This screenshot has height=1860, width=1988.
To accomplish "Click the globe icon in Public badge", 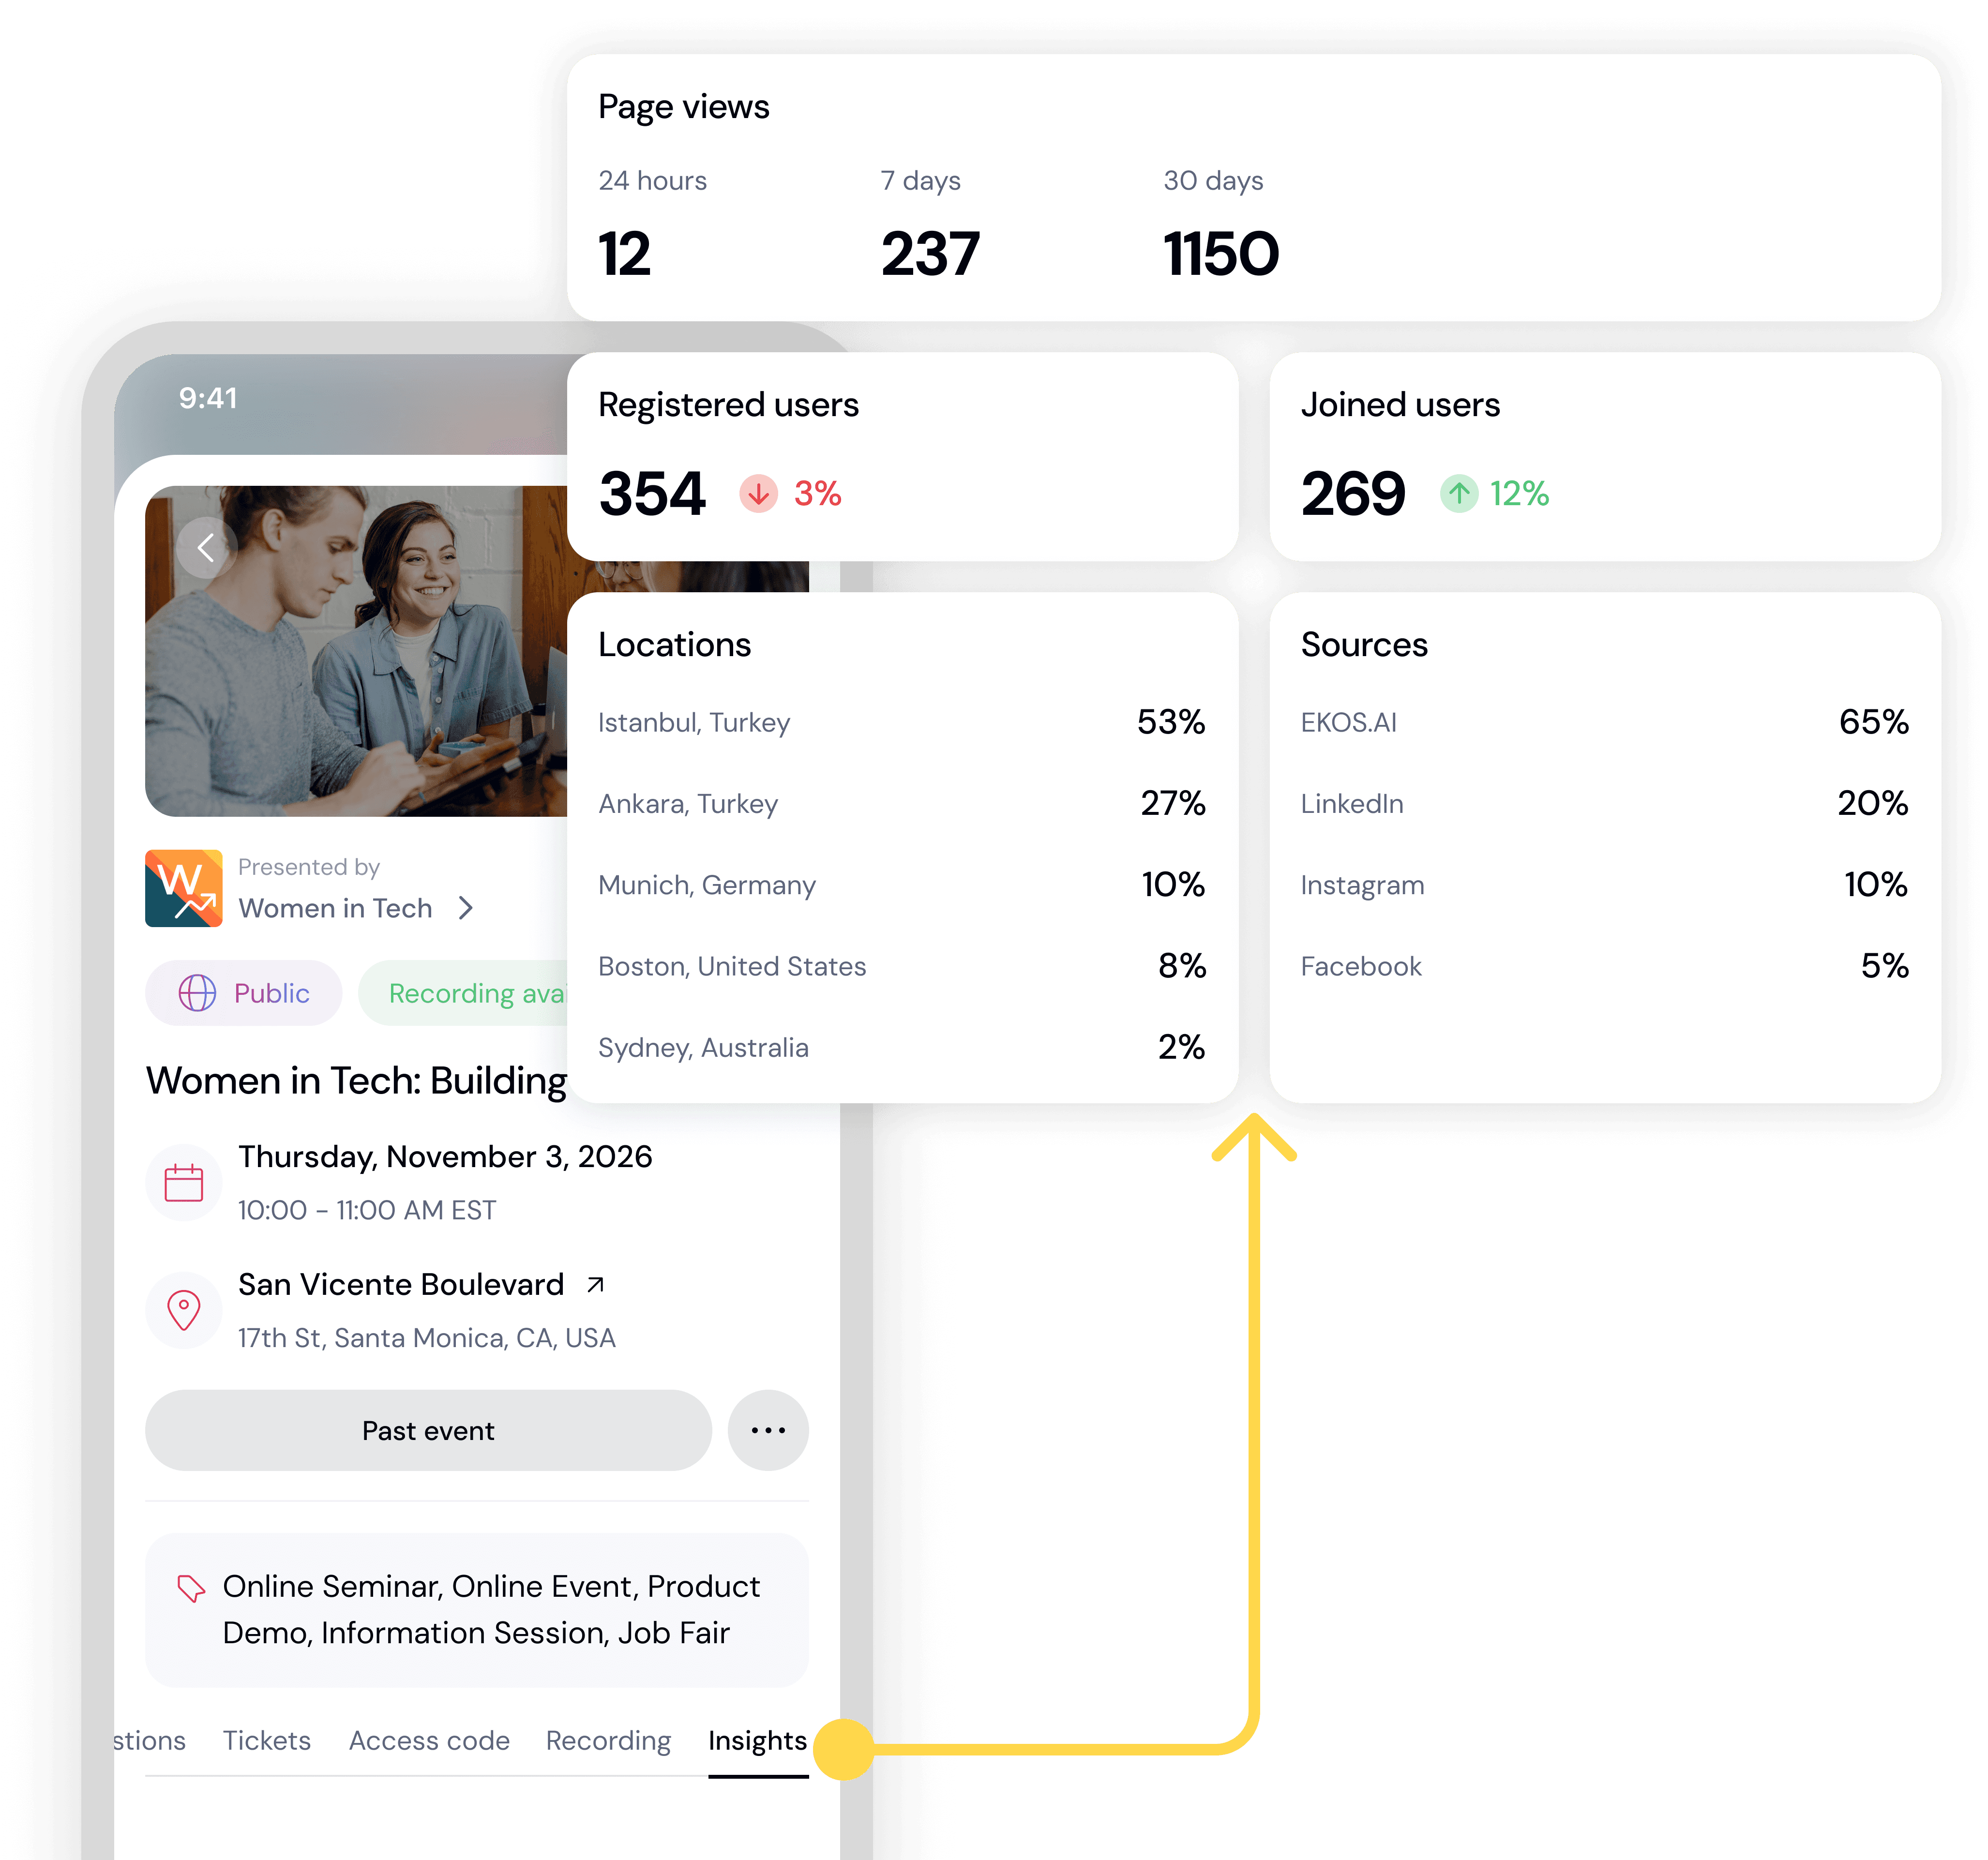I will click(197, 993).
